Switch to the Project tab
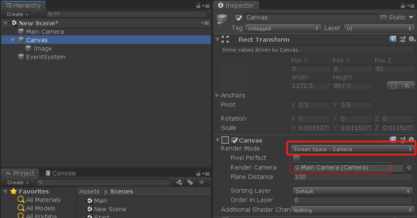The height and width of the screenshot is (218, 417). [20, 173]
